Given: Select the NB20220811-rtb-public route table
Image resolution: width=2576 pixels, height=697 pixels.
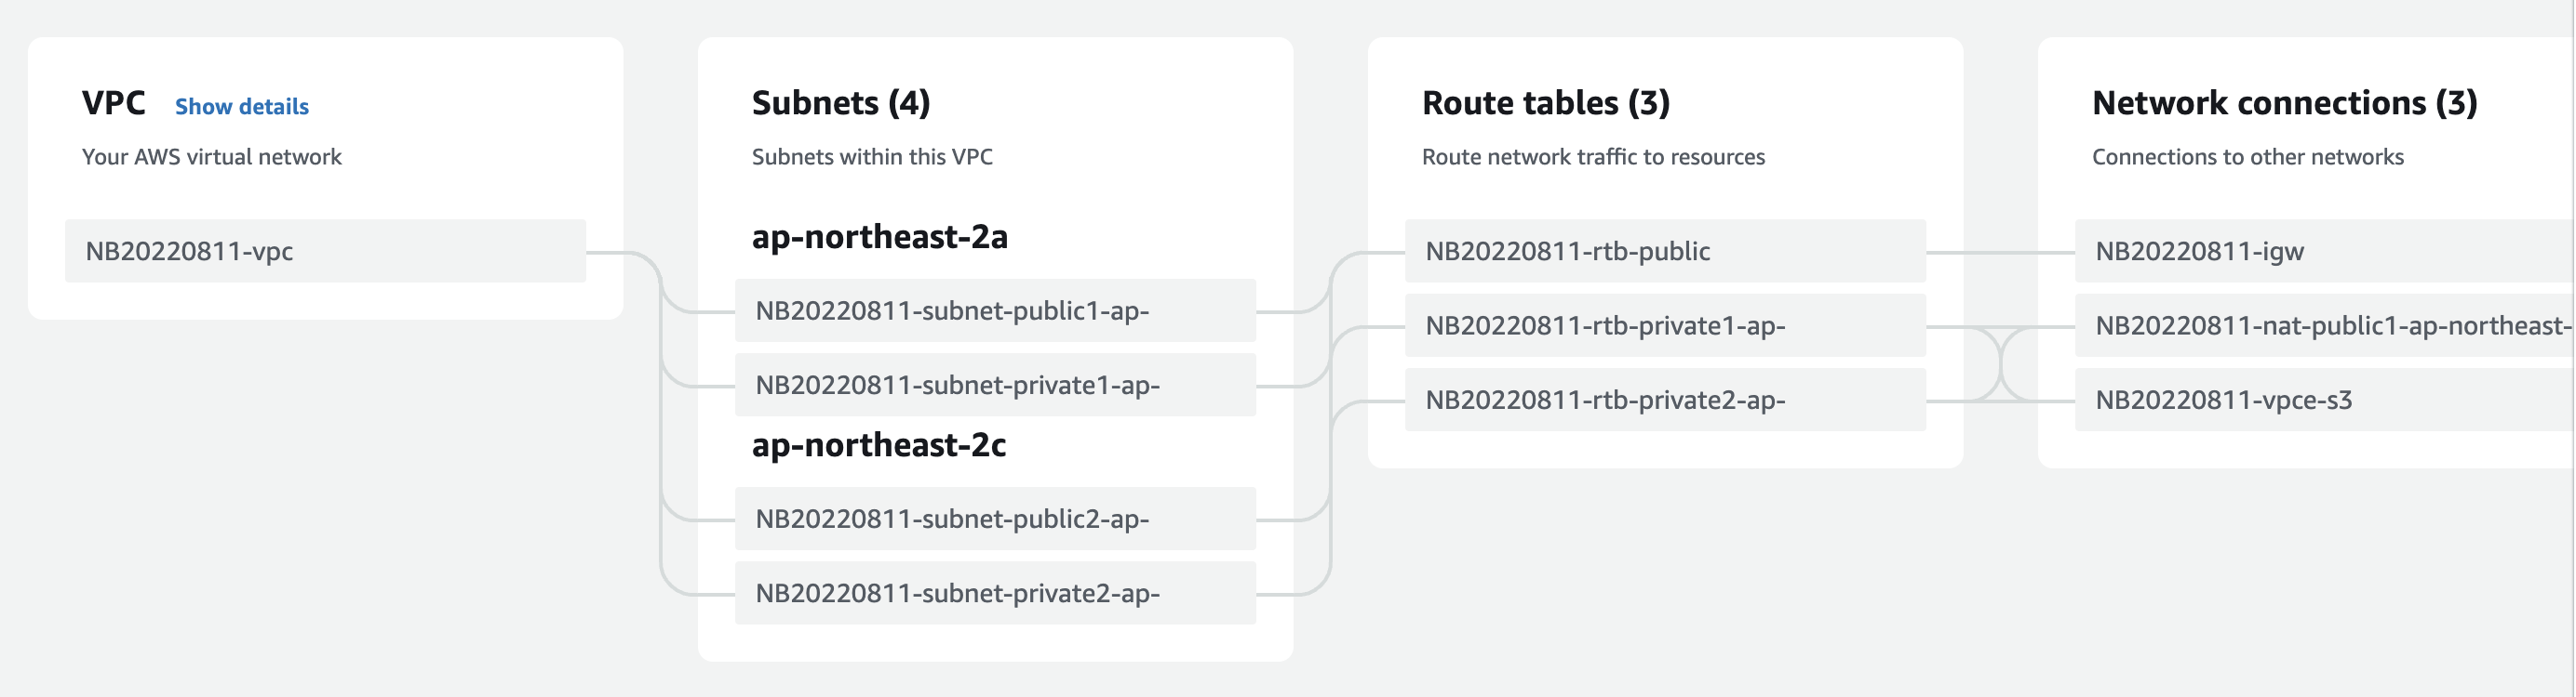Looking at the screenshot, I should pos(1664,251).
